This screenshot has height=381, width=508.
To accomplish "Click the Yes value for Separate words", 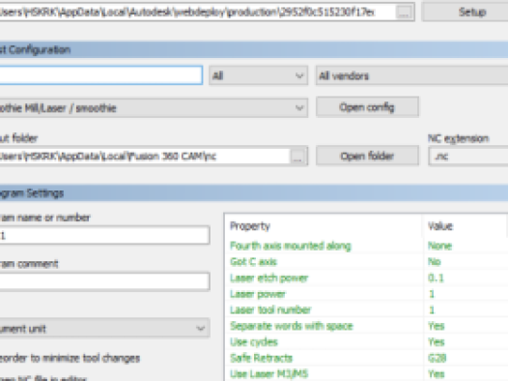I will [437, 326].
